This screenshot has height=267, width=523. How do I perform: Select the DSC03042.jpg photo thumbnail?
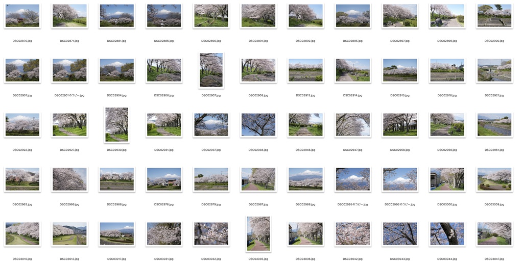tap(352, 234)
